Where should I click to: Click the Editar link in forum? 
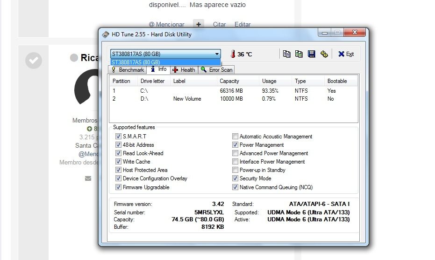click(x=242, y=24)
